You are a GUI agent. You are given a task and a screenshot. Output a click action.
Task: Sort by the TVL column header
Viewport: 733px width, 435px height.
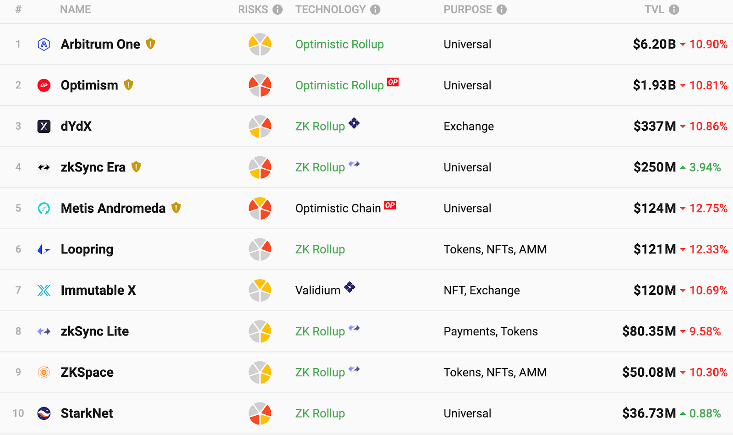coord(654,10)
